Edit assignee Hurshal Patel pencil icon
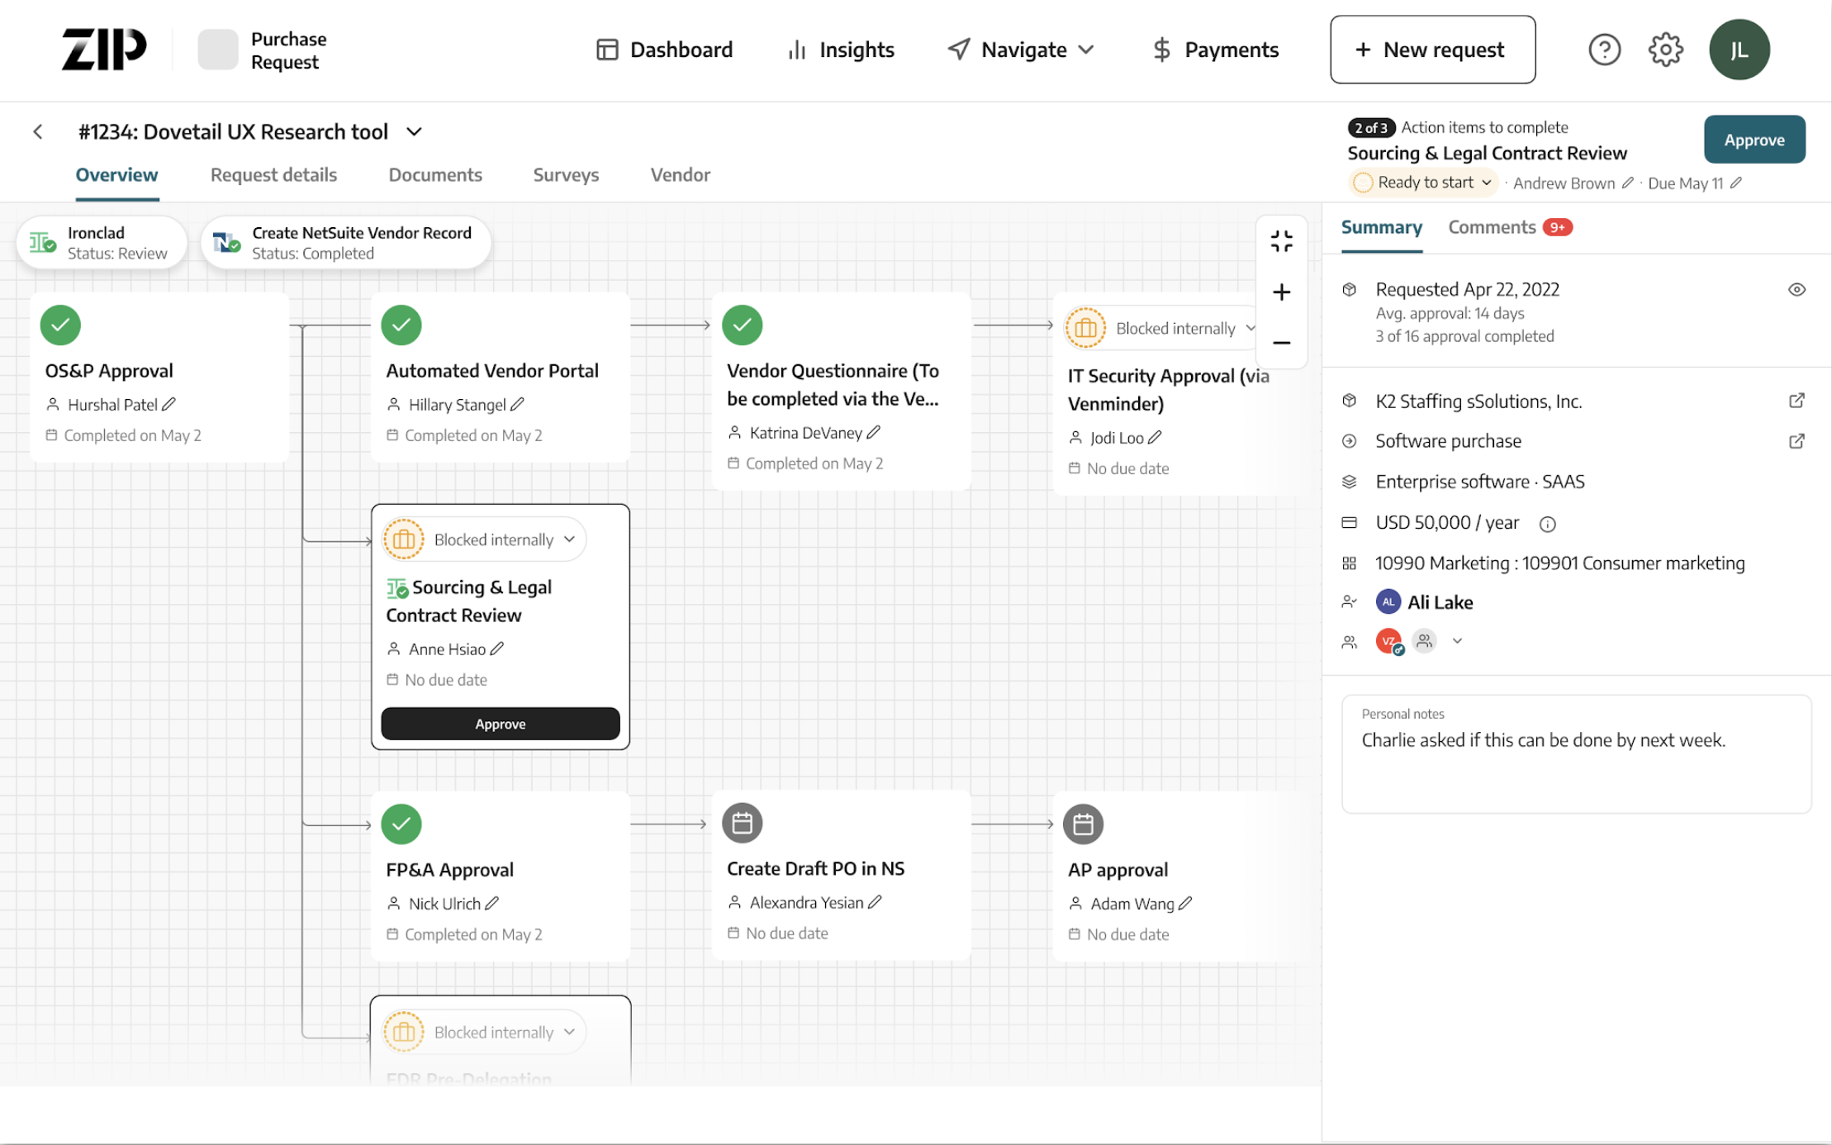Image resolution: width=1832 pixels, height=1145 pixels. 169,404
